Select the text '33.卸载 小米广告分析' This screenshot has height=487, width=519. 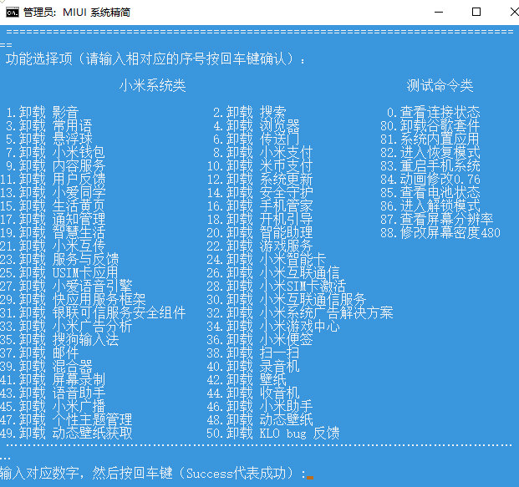pos(66,327)
